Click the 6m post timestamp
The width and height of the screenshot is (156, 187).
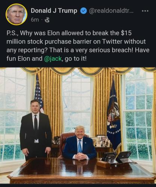click(x=35, y=20)
